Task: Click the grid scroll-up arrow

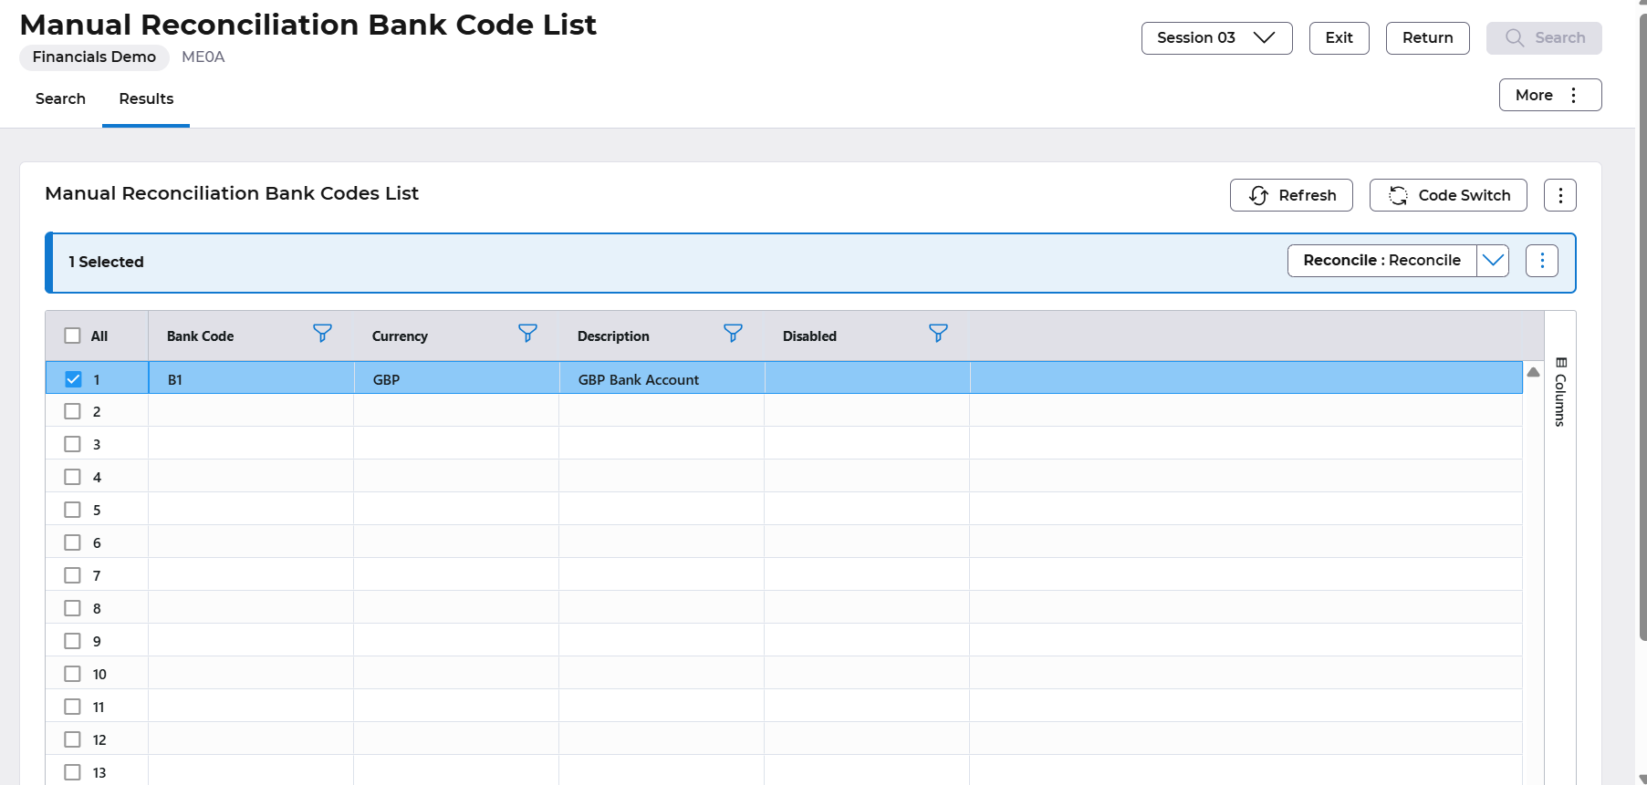Action: (1533, 372)
